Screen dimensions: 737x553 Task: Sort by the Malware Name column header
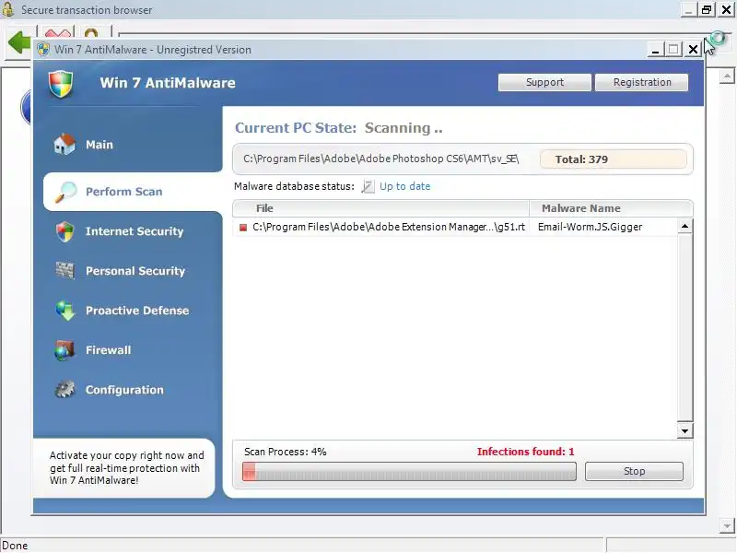coord(611,208)
